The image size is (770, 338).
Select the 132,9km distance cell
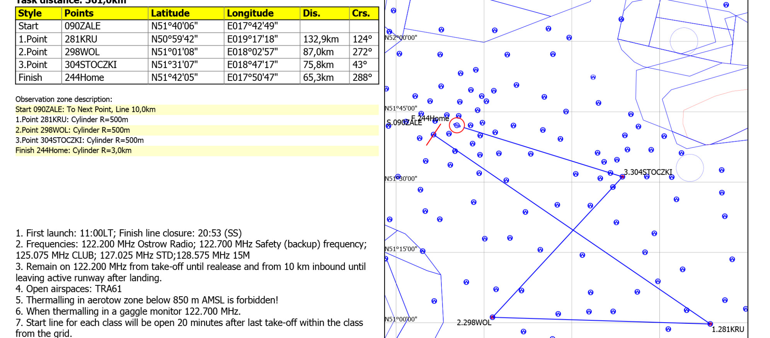(321, 39)
